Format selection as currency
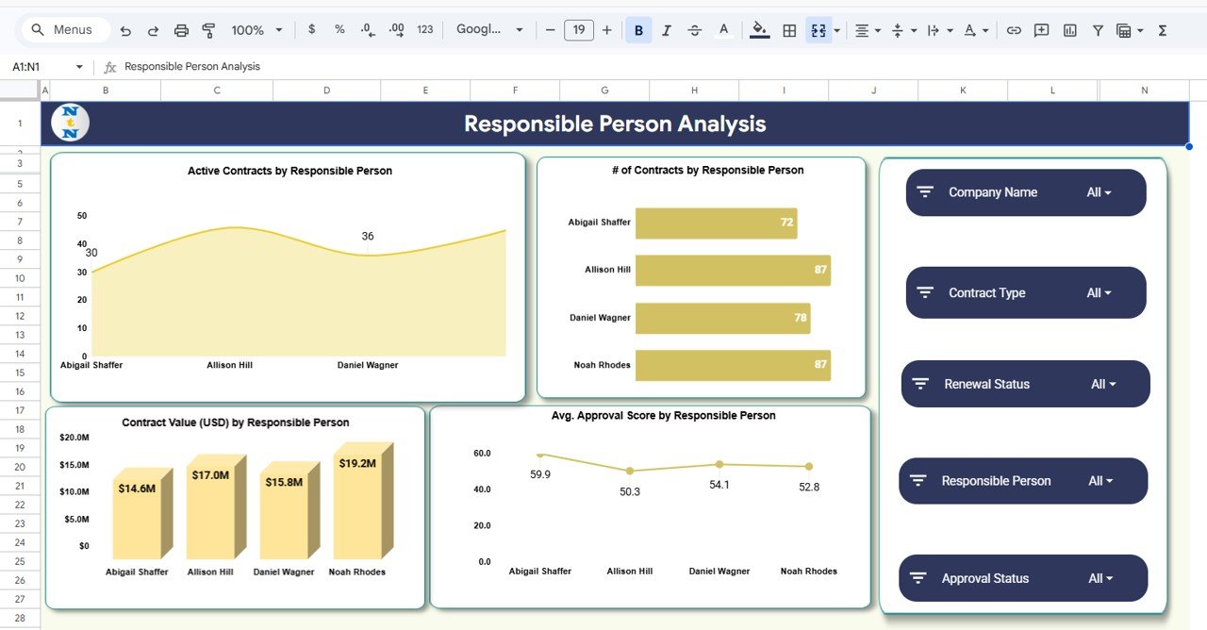Image resolution: width=1207 pixels, height=630 pixels. (311, 29)
